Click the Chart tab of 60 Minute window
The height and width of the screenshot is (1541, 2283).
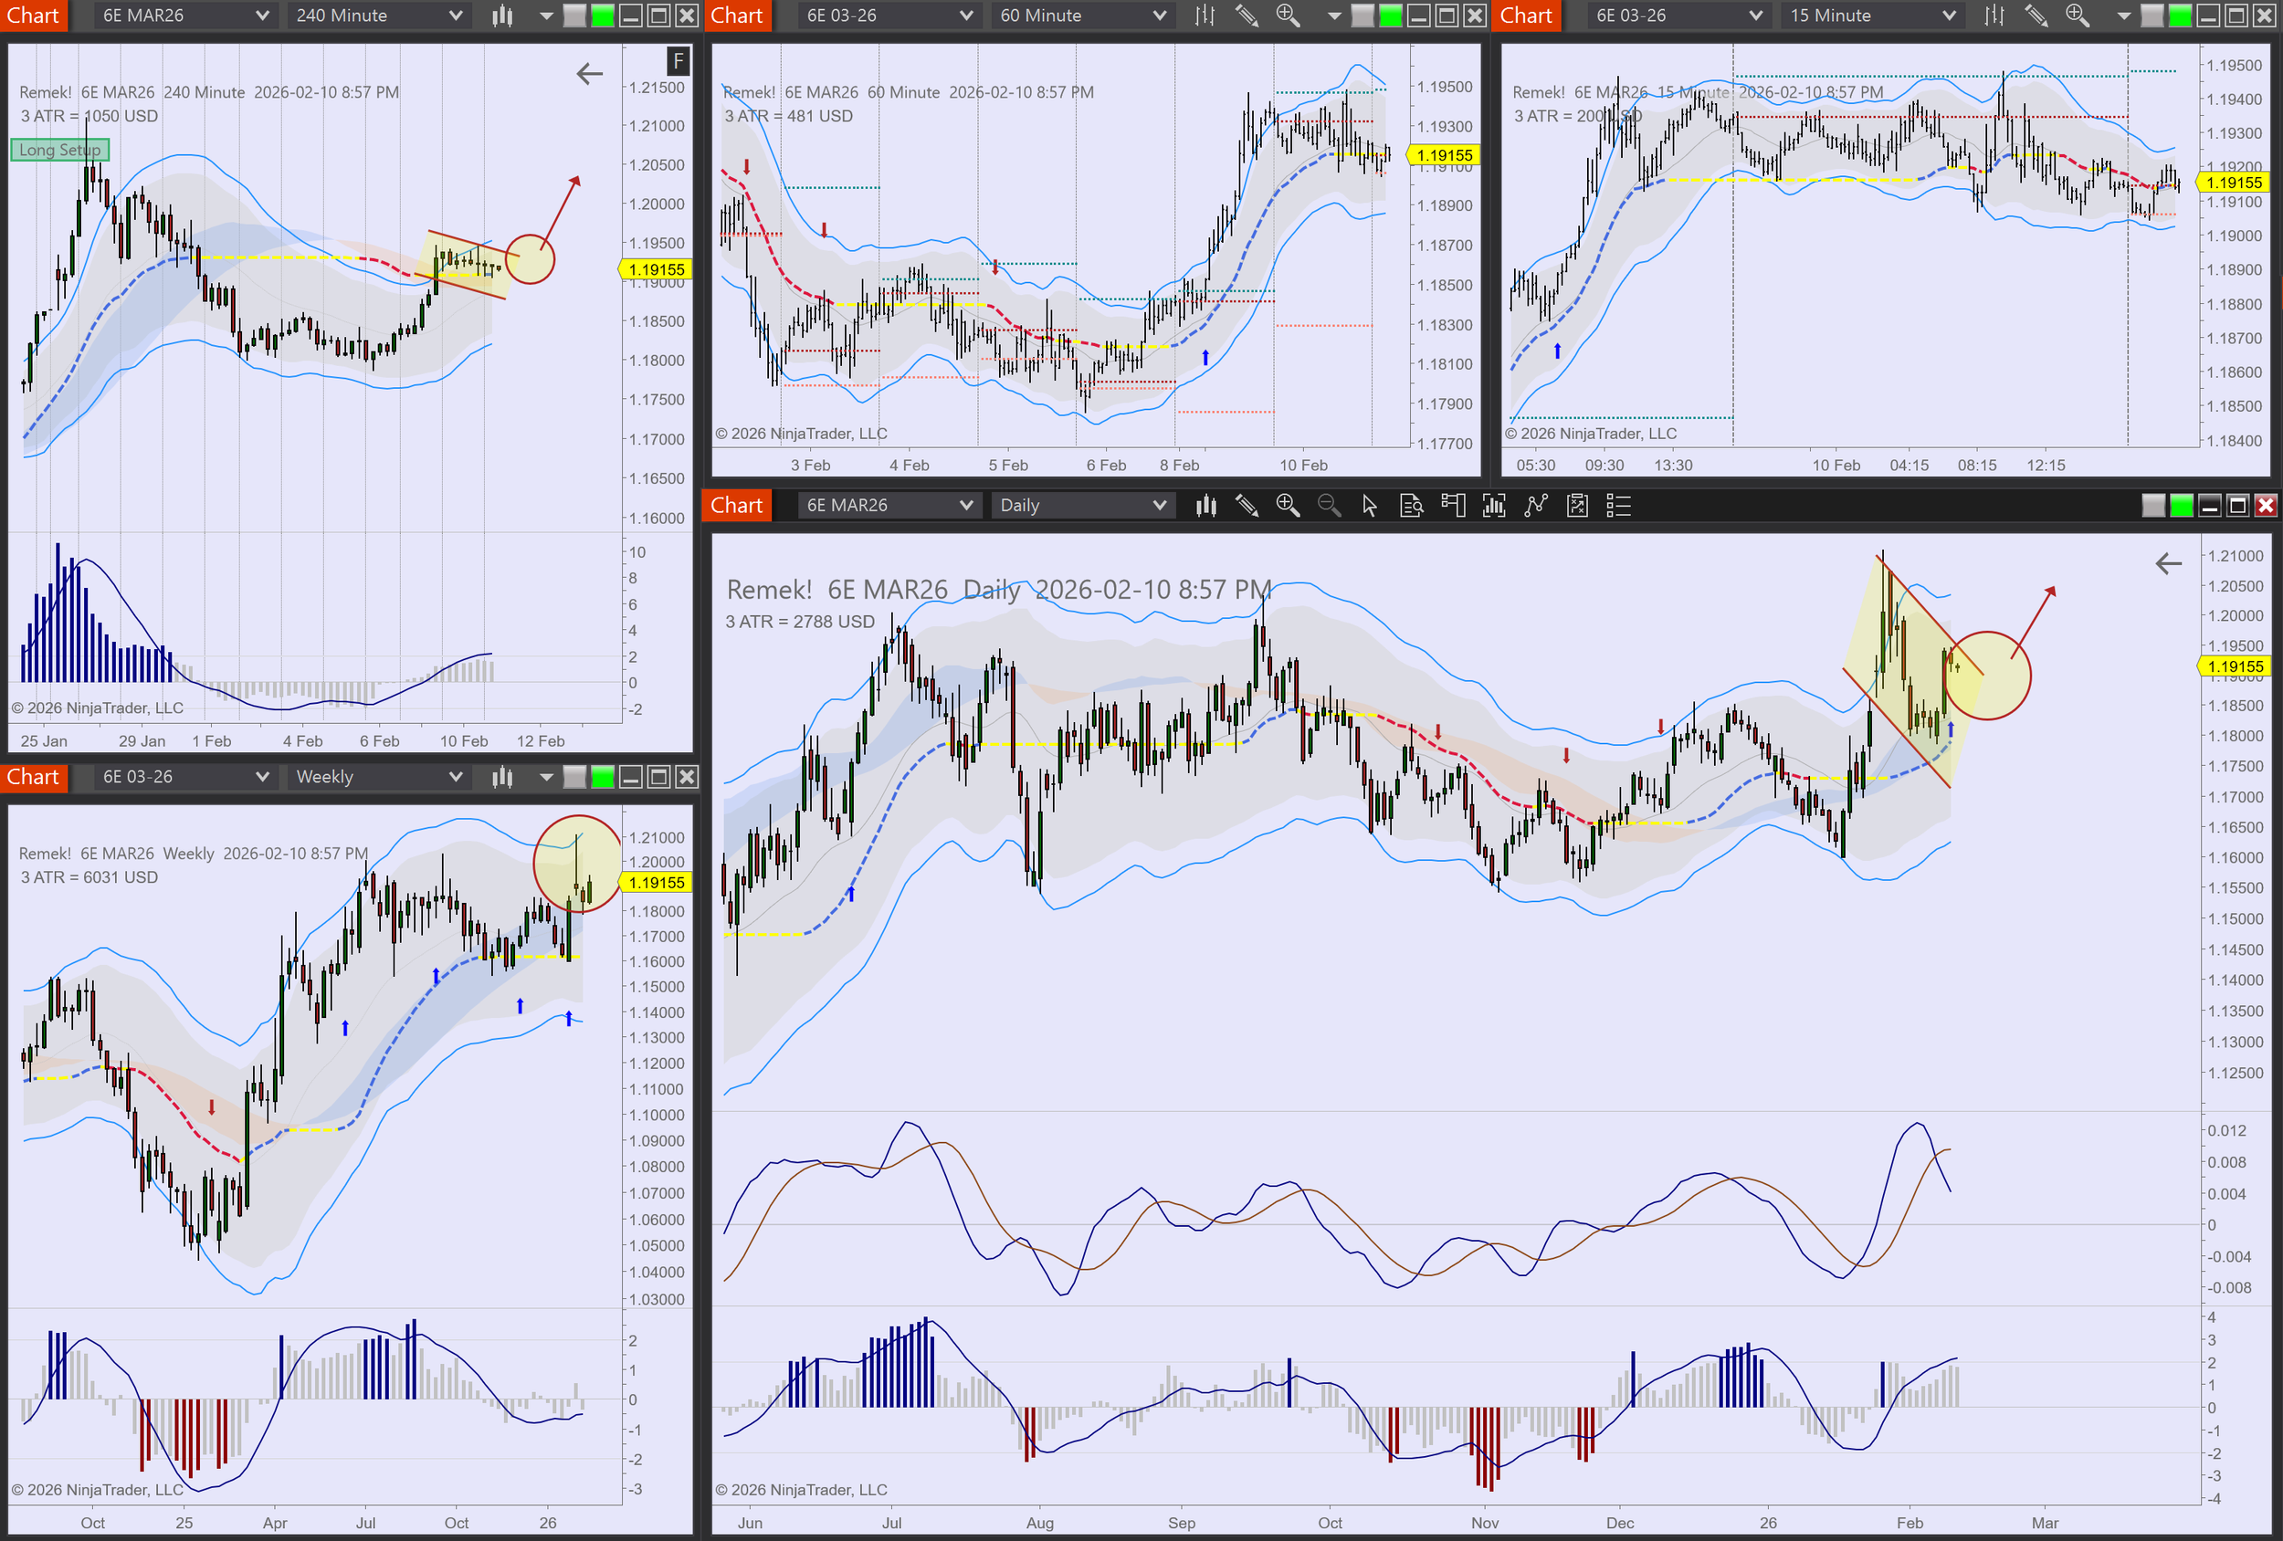coord(737,16)
